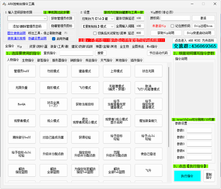Viewport: 221px width, 189px height.
Task: Choose the 增加装备耐久 command
Action: 149,121
